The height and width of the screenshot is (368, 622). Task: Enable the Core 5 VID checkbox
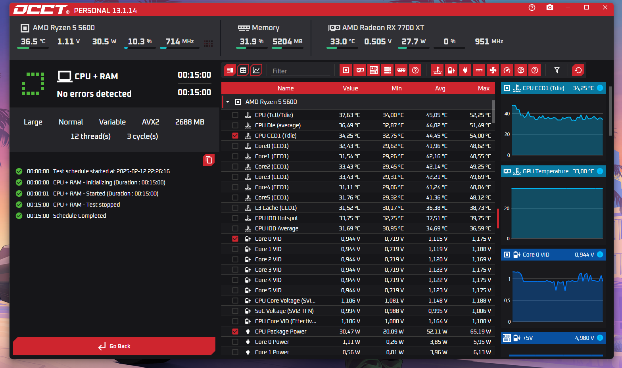coord(235,290)
